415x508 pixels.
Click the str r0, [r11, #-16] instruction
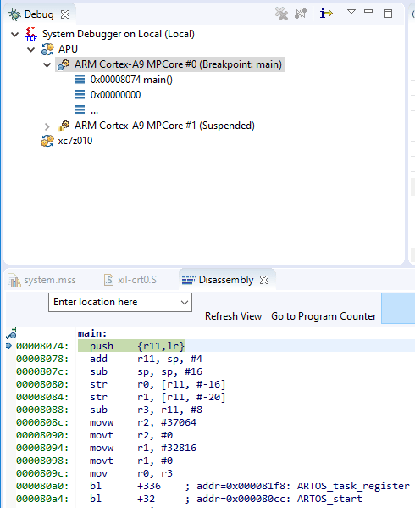point(158,384)
